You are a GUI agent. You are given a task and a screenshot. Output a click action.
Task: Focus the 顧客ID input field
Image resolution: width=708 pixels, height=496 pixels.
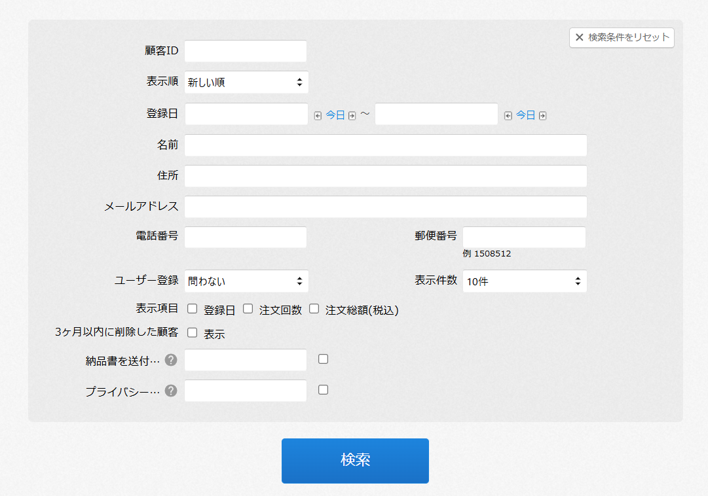click(246, 51)
